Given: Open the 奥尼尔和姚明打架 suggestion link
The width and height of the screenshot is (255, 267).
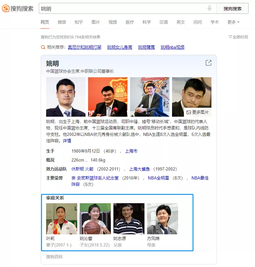Looking at the screenshot, I should coord(85,47).
